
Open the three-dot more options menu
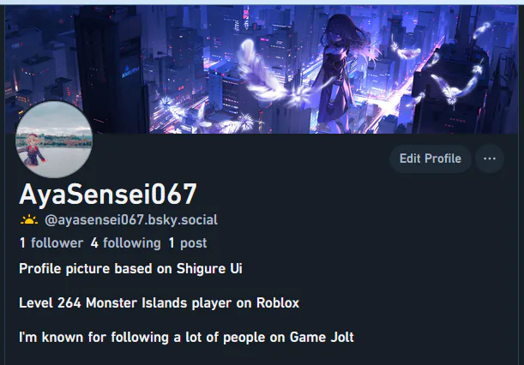(x=490, y=159)
